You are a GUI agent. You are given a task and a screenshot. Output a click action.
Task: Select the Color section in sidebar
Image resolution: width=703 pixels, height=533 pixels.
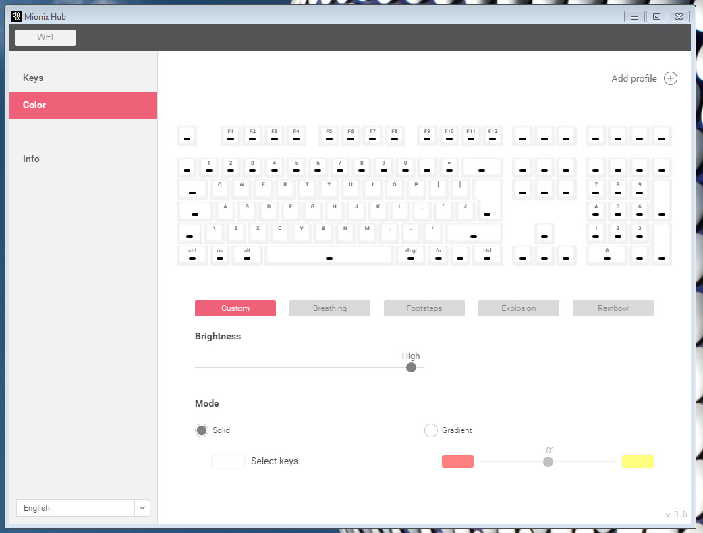click(x=84, y=105)
